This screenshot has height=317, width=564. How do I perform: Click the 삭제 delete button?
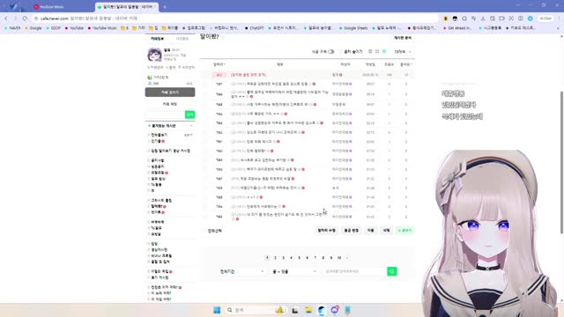point(386,231)
